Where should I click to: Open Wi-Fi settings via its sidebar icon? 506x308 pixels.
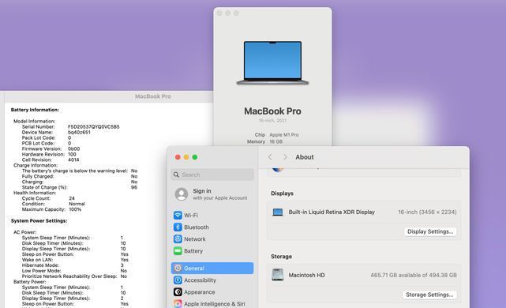coord(178,215)
